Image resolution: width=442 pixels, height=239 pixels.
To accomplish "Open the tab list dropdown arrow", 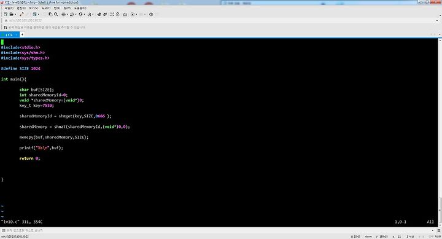I will pyautogui.click(x=440, y=34).
